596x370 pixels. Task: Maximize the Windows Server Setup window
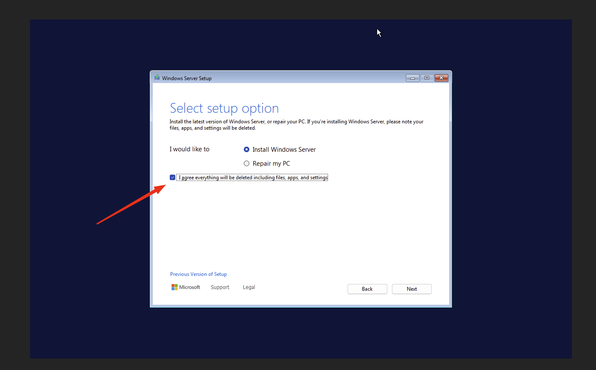(427, 78)
